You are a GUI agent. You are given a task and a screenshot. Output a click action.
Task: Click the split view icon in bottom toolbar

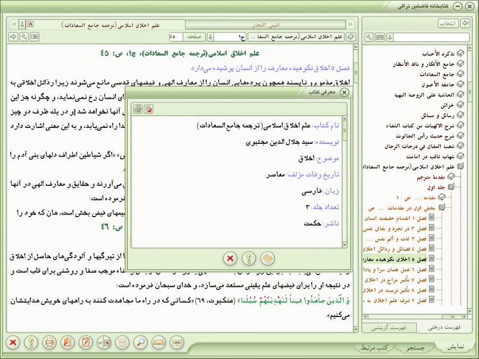click(x=177, y=342)
